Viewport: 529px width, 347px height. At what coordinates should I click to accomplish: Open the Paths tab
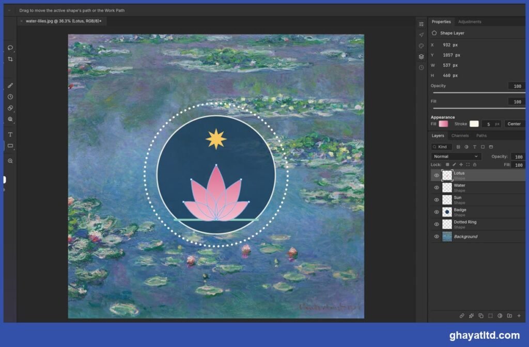click(481, 136)
